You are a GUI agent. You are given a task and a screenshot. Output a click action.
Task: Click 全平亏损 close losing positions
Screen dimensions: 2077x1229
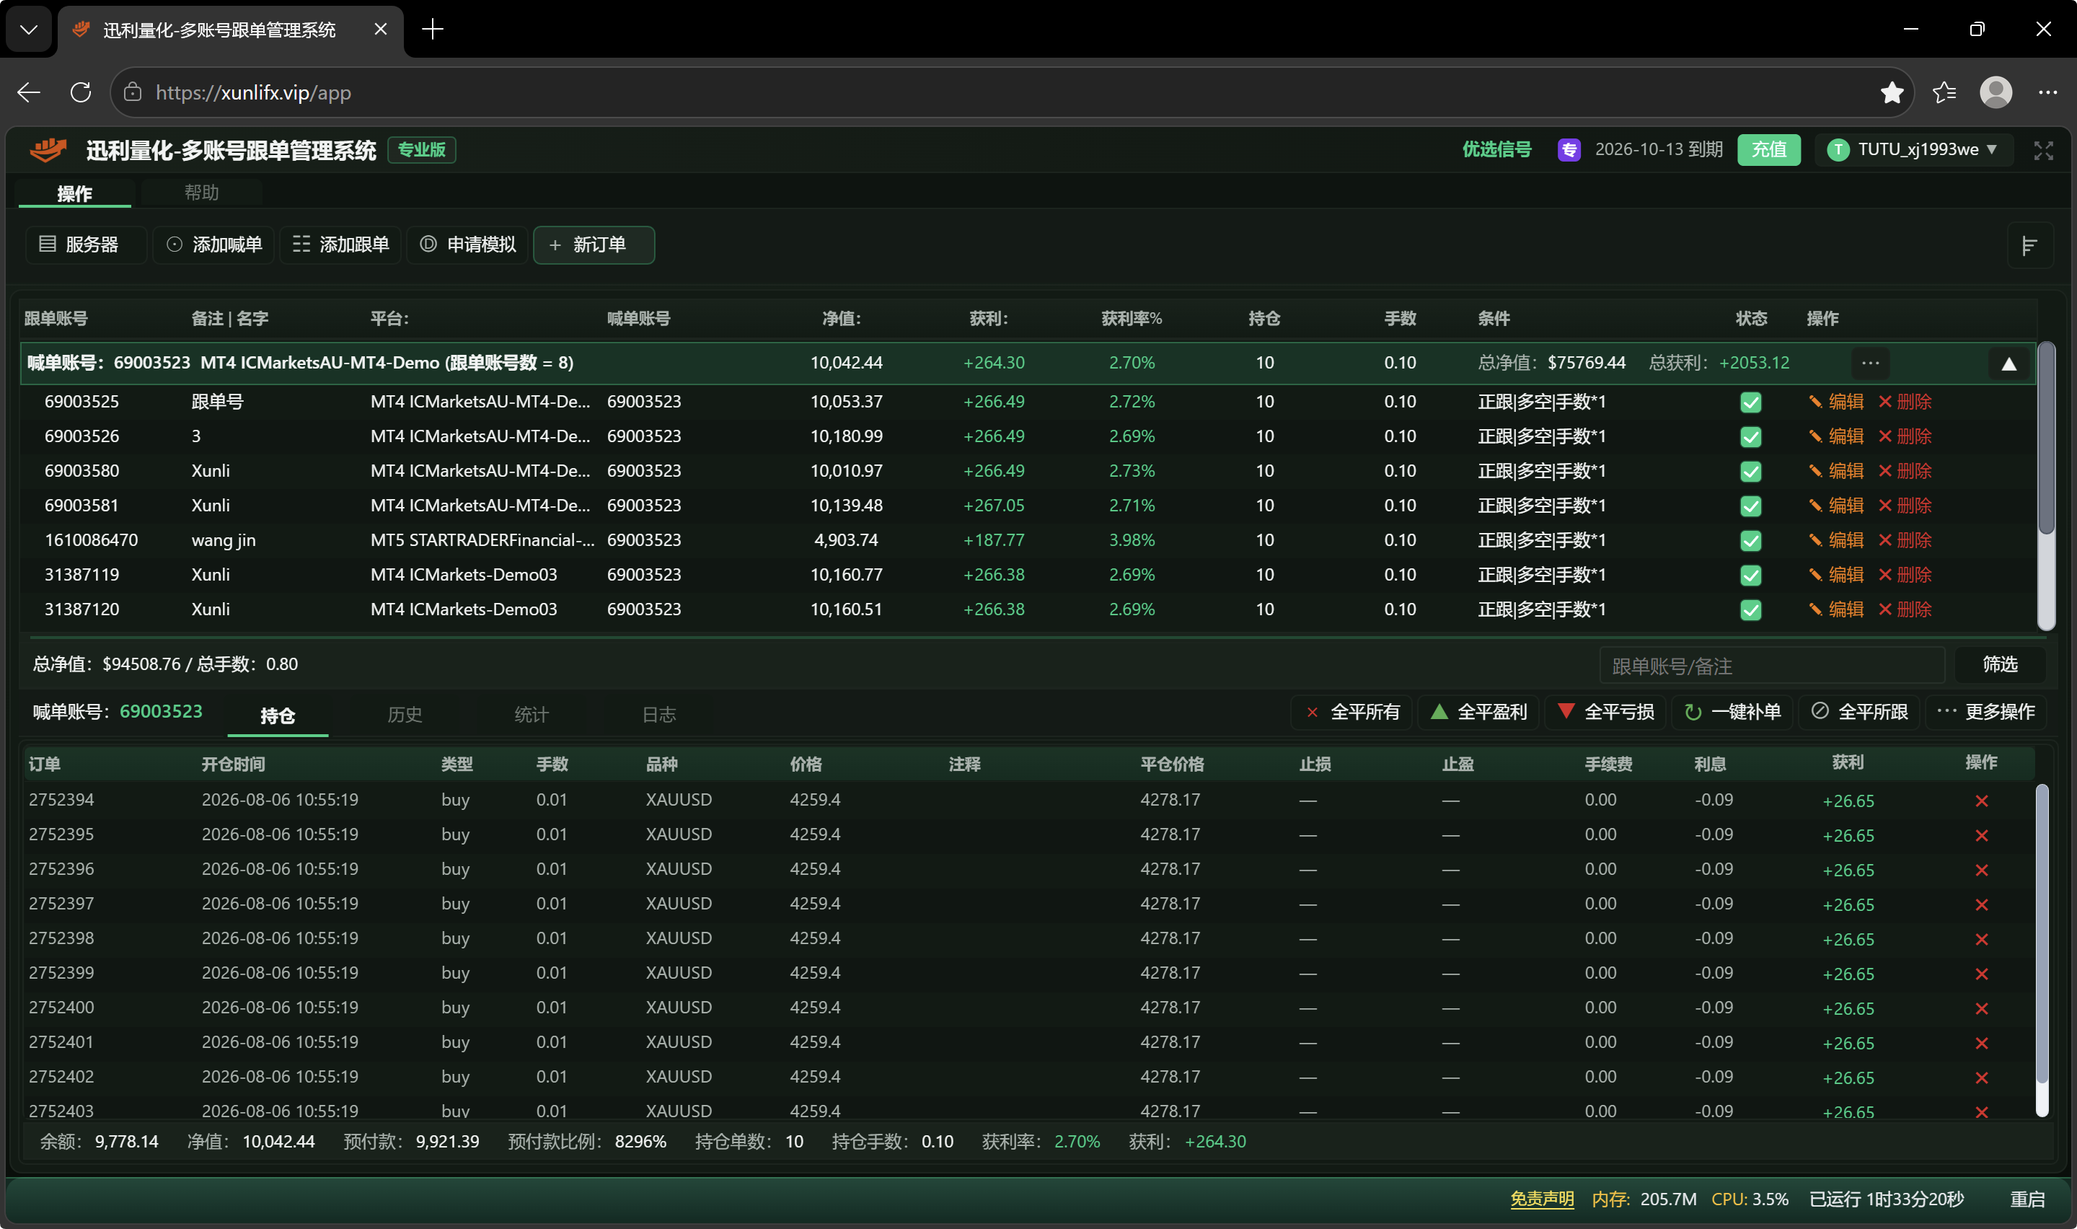[x=1606, y=712]
